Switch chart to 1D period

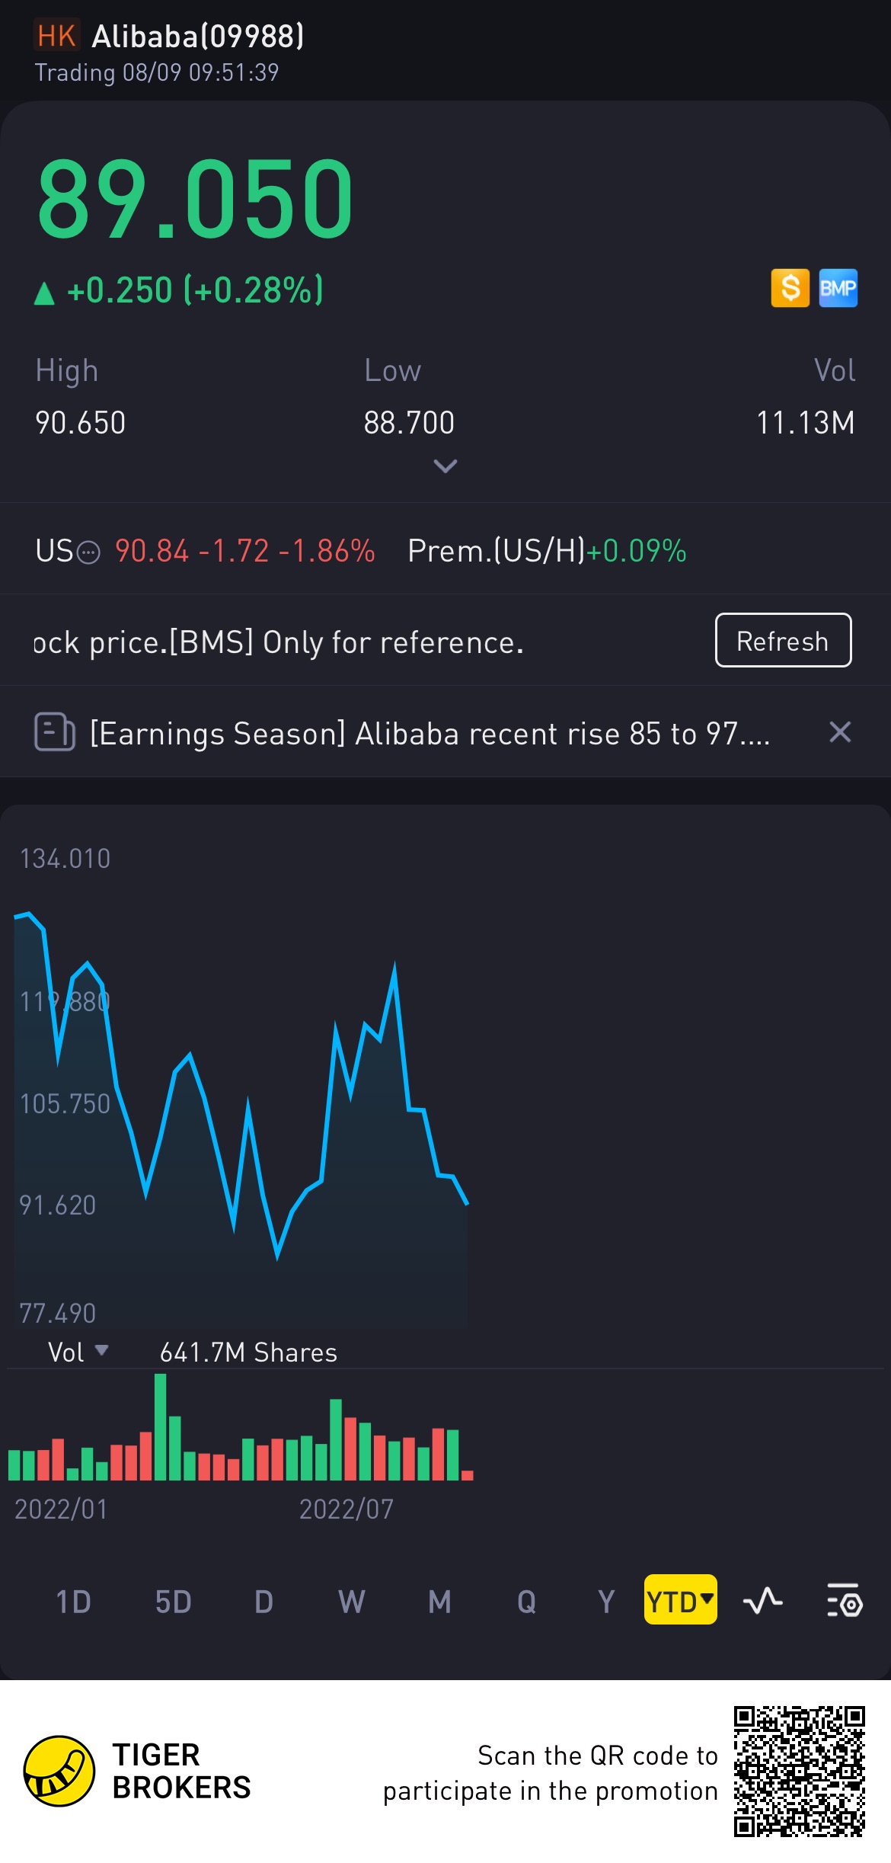click(x=73, y=1602)
